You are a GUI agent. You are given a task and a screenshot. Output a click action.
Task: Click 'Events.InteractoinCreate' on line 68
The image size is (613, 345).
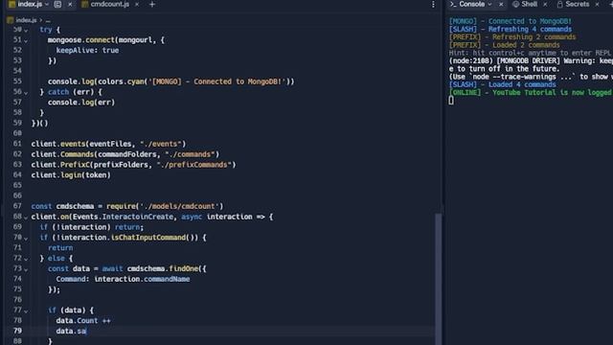[x=123, y=218]
